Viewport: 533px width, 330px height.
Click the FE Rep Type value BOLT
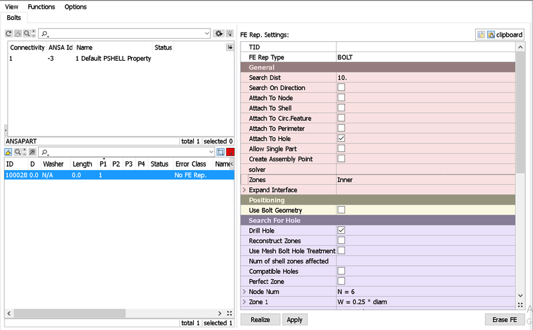click(426, 57)
